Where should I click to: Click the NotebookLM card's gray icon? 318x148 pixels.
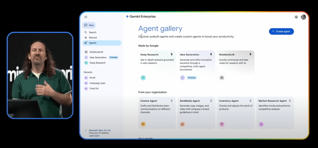tap(222, 78)
